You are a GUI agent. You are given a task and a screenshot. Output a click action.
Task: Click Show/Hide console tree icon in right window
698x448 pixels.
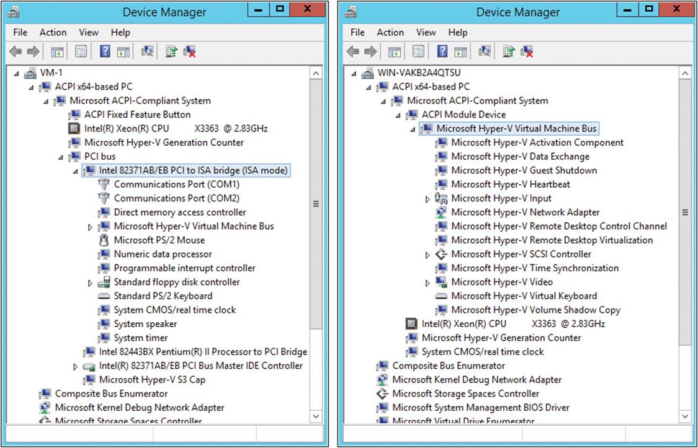pyautogui.click(x=395, y=52)
